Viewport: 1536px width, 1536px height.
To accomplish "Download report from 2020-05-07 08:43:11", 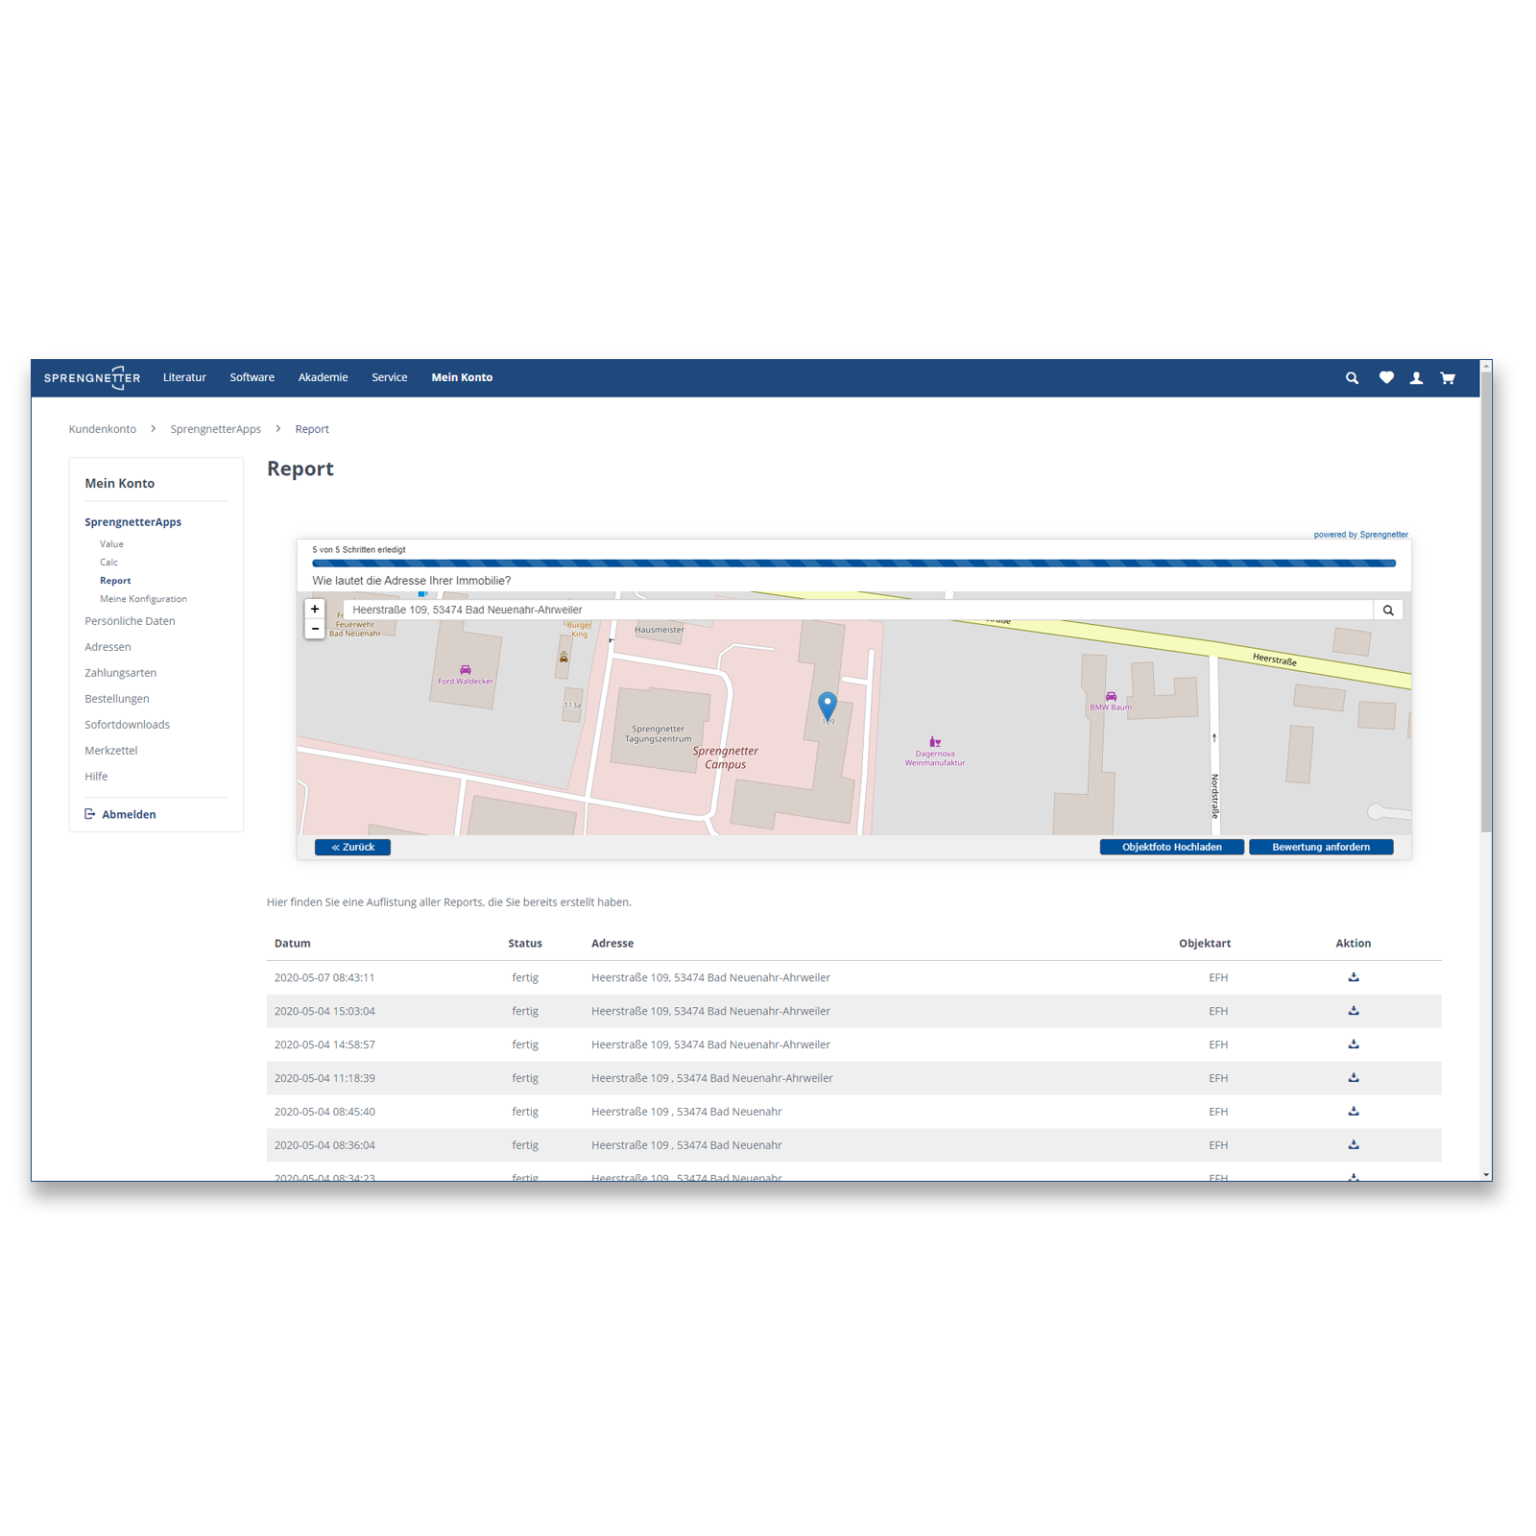I will point(1354,977).
